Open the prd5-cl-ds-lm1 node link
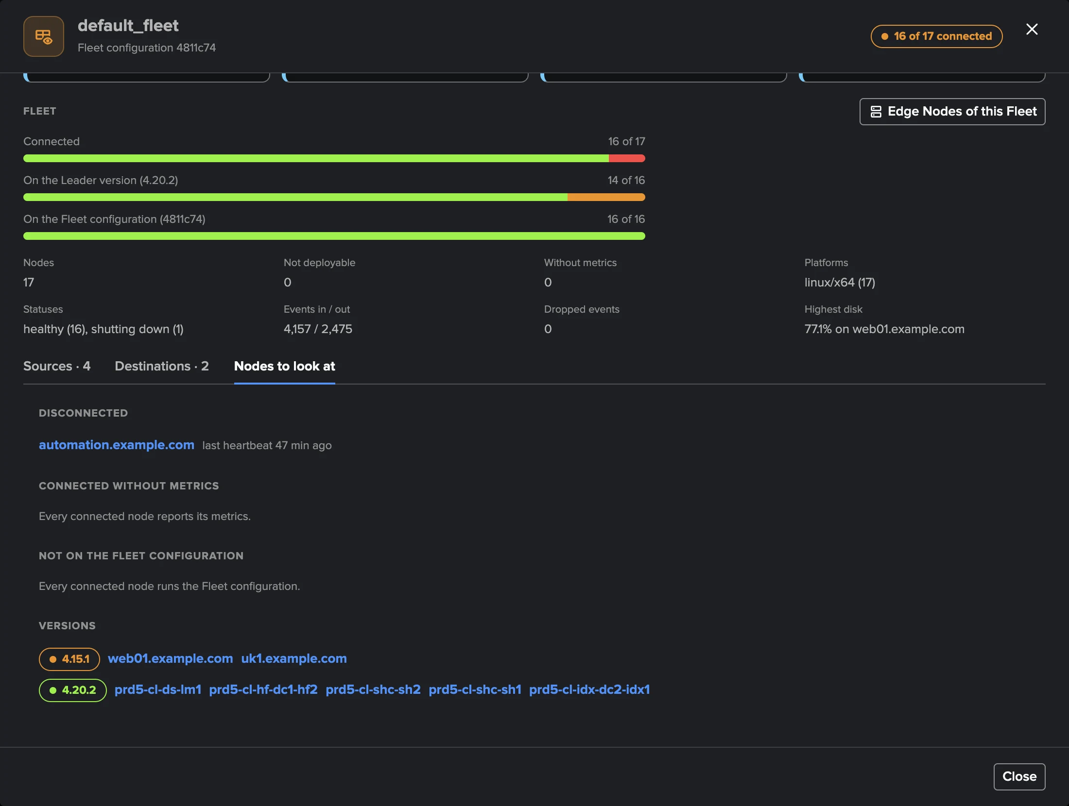 click(x=158, y=689)
